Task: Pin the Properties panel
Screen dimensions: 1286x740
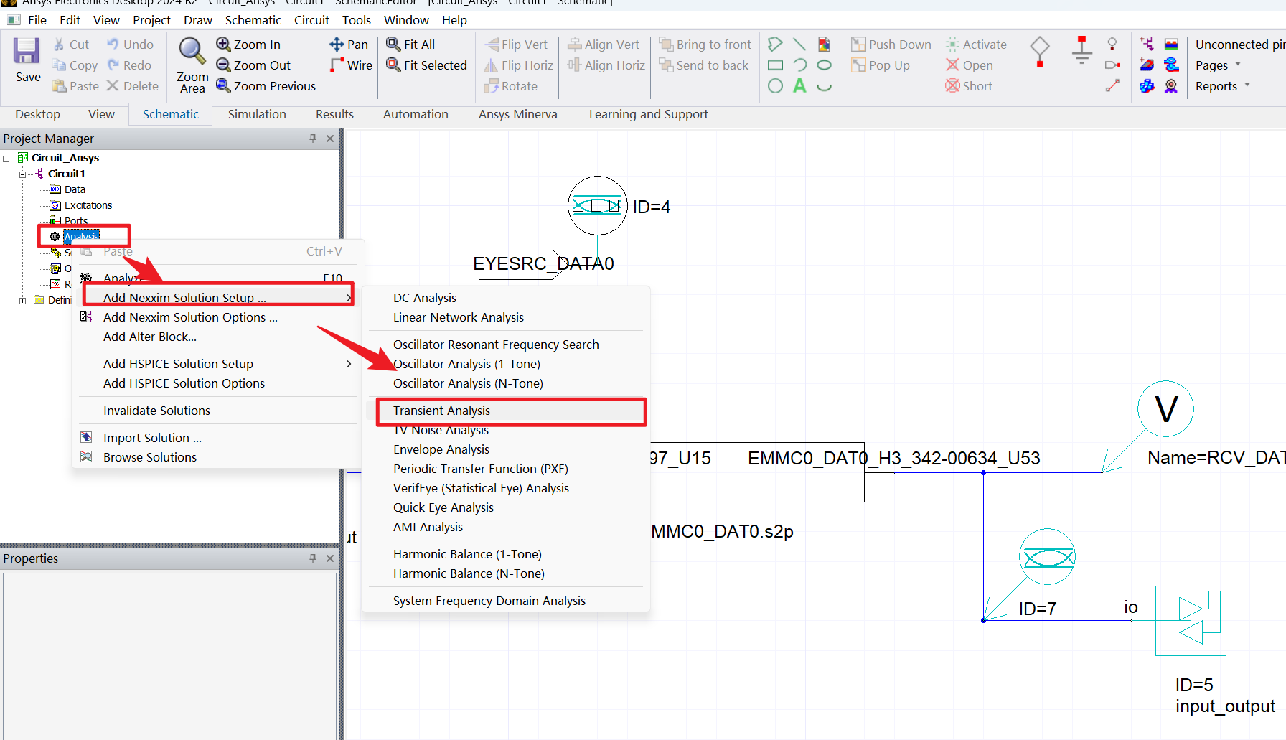Action: point(313,558)
